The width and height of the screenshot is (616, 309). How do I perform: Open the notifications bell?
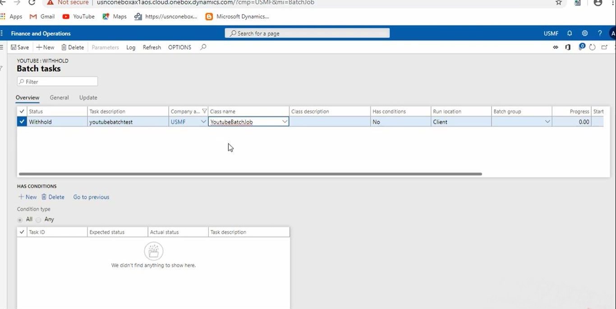tap(569, 33)
